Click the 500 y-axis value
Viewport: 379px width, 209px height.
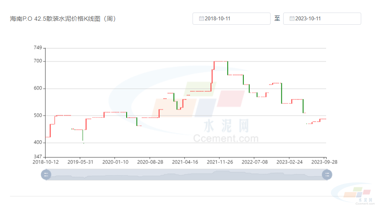tap(38, 116)
